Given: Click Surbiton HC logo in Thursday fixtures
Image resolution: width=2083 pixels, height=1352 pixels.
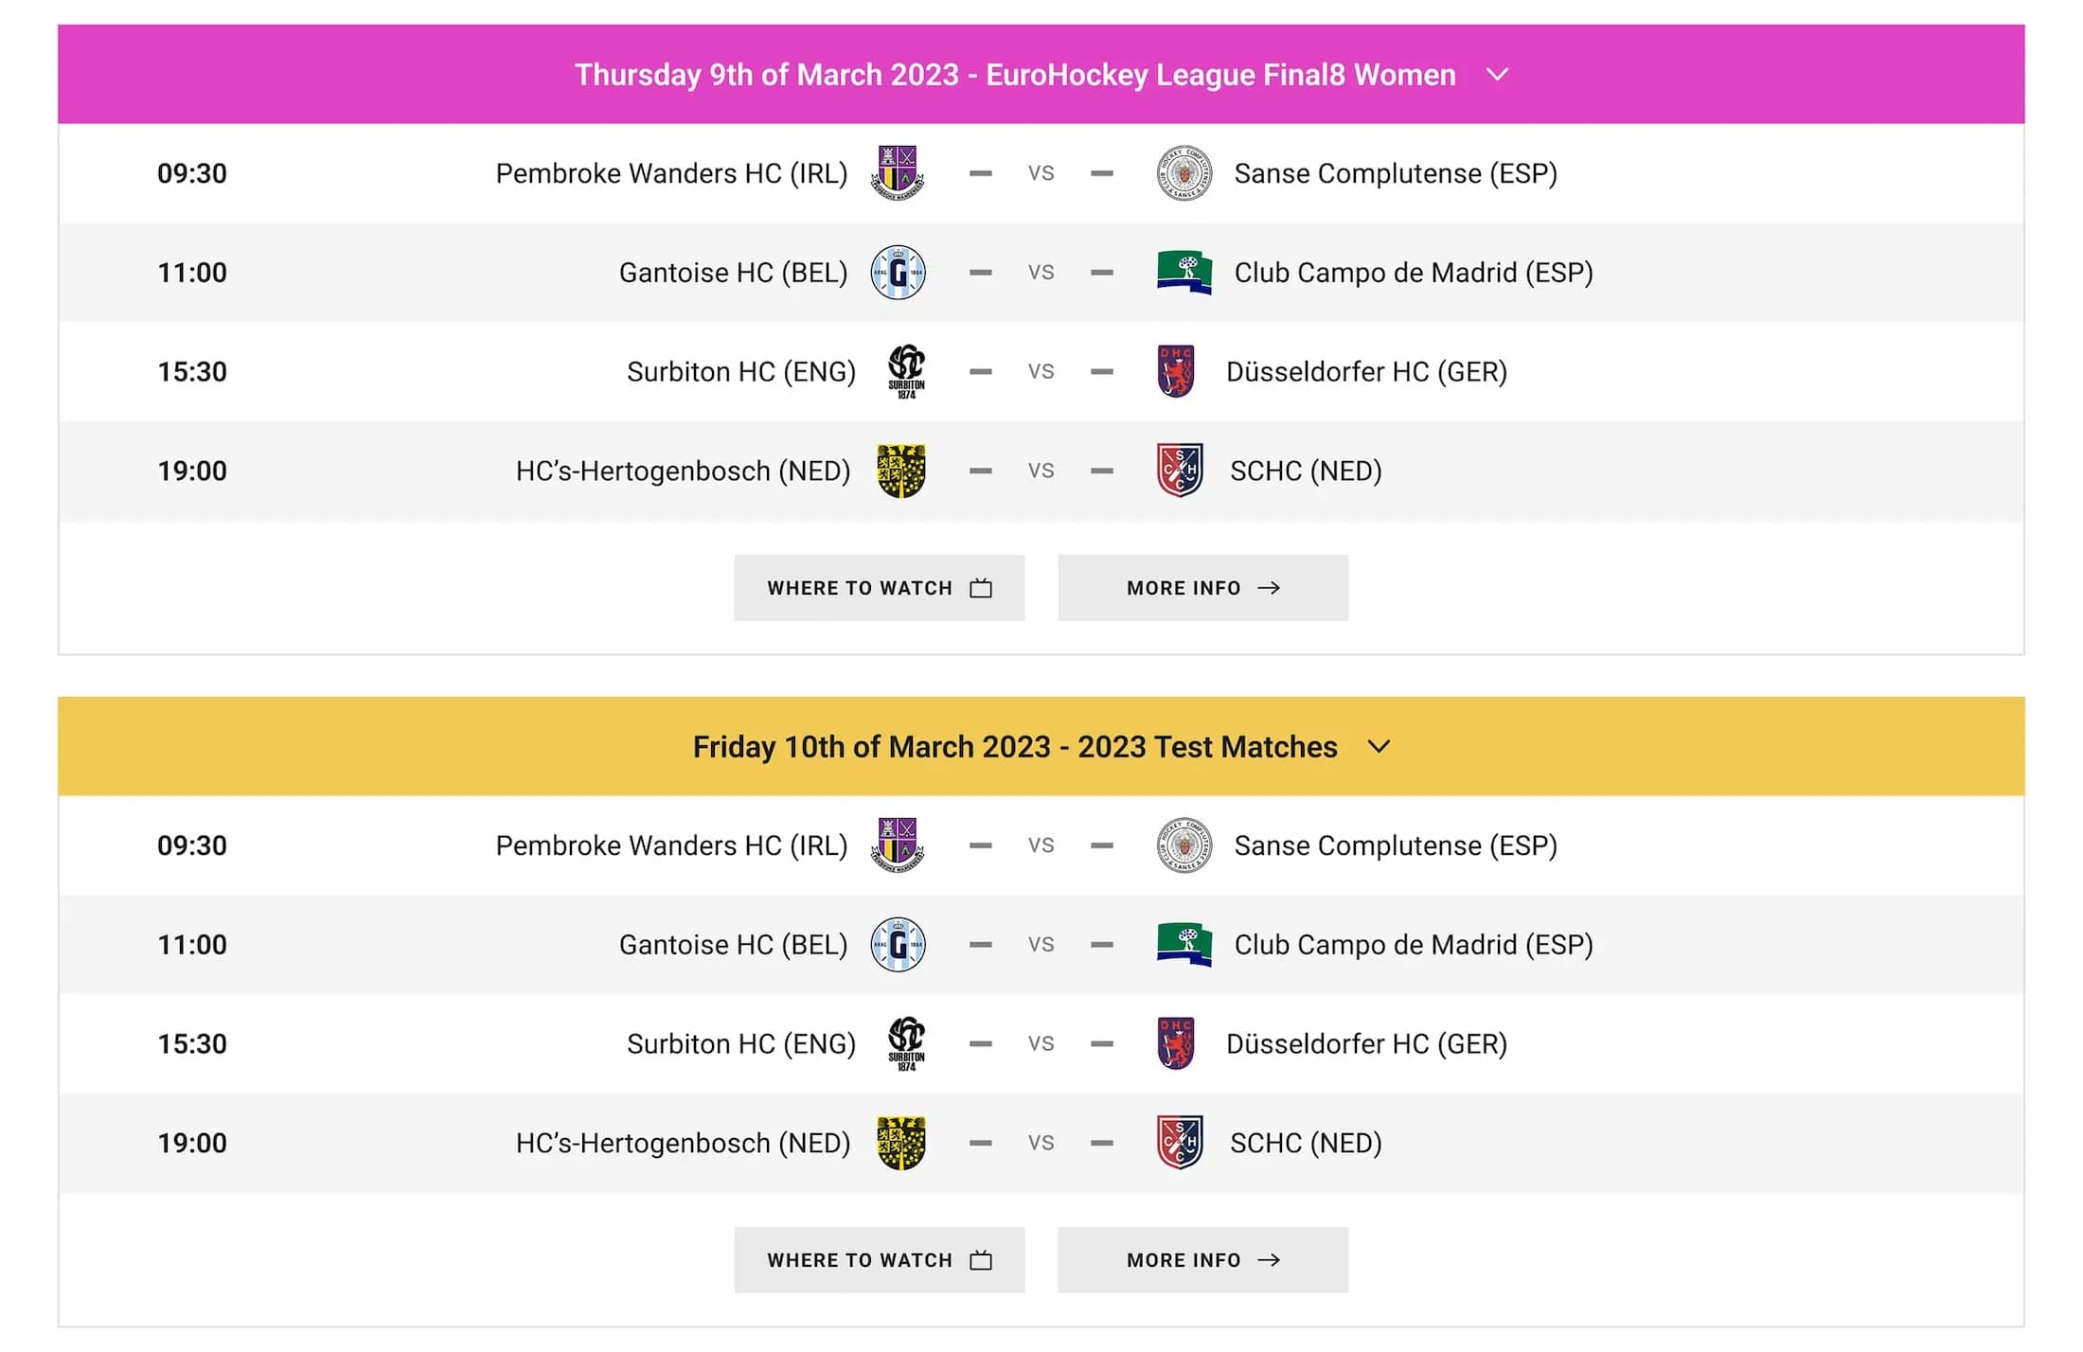Looking at the screenshot, I should click(906, 371).
